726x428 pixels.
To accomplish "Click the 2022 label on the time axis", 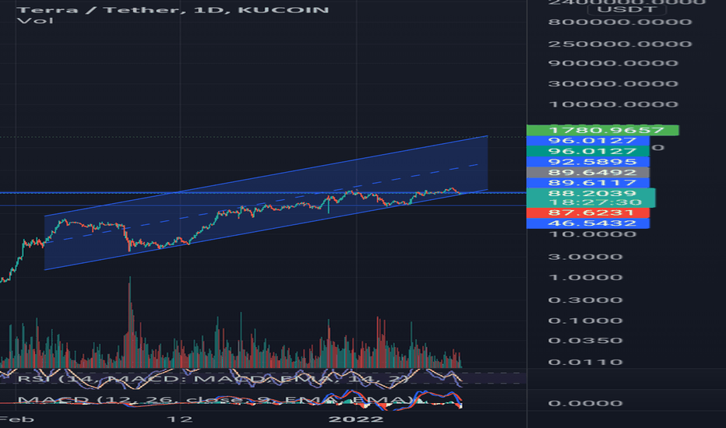I will click(x=355, y=419).
